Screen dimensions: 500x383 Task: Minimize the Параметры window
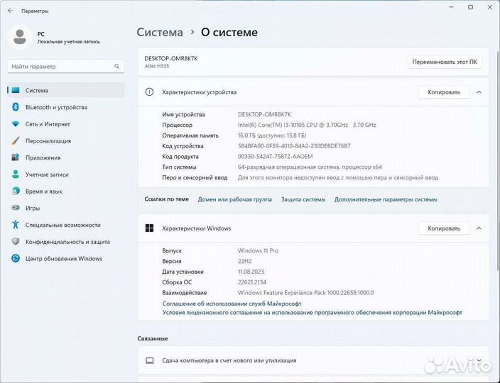[x=451, y=7]
